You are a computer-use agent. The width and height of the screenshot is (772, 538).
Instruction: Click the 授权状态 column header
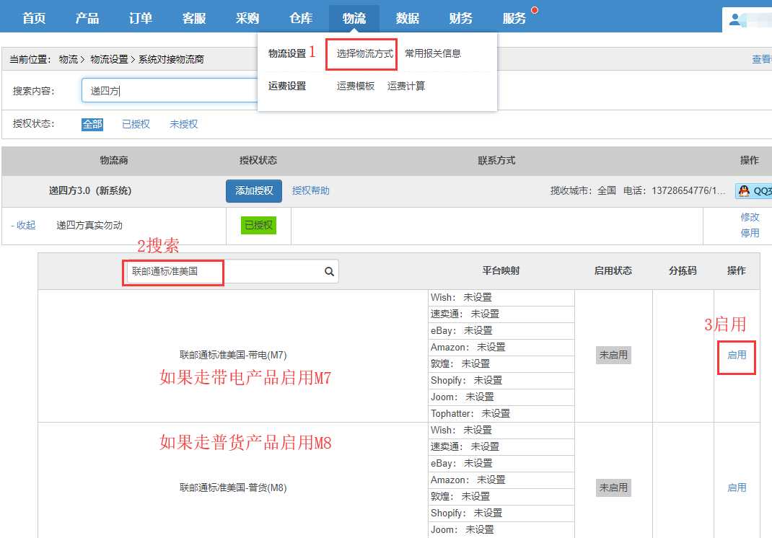[258, 161]
